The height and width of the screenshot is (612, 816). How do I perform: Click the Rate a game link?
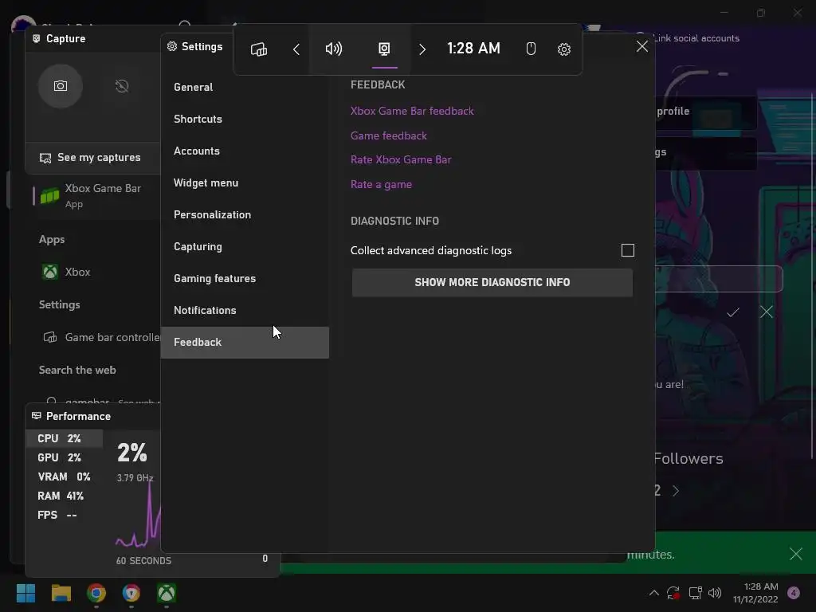381,184
